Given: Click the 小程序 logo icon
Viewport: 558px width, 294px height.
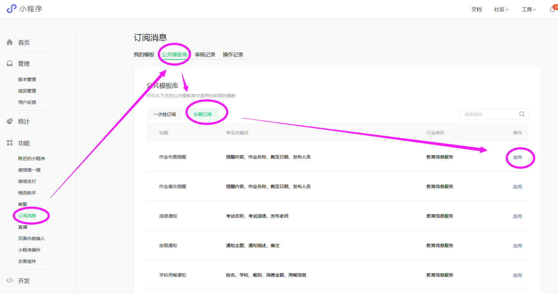Looking at the screenshot, I should click(x=11, y=8).
